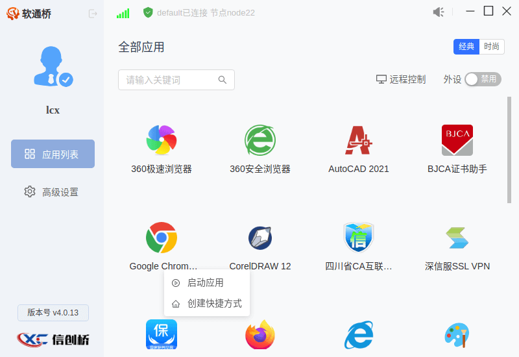Open the CorelDRAW 12 icon

tap(260, 238)
